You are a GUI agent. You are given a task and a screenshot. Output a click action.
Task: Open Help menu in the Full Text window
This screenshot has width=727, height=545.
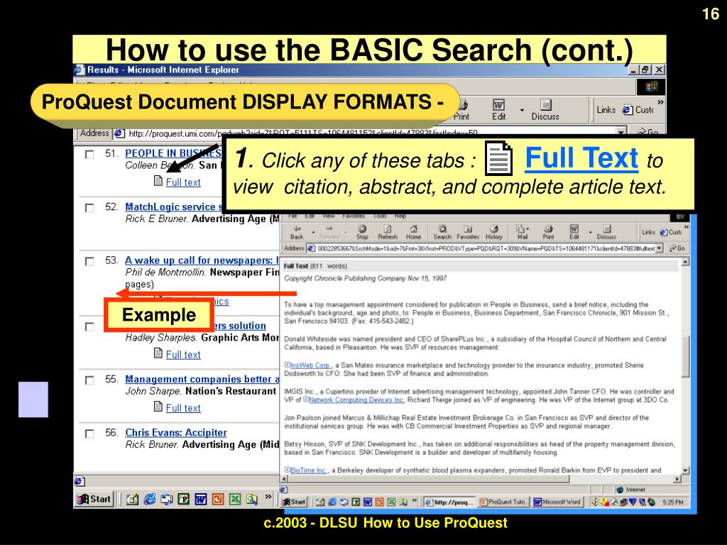400,216
